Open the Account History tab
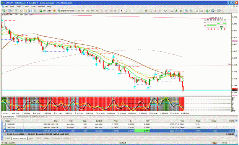Viewport: 239px width, 145px height. coord(19,138)
